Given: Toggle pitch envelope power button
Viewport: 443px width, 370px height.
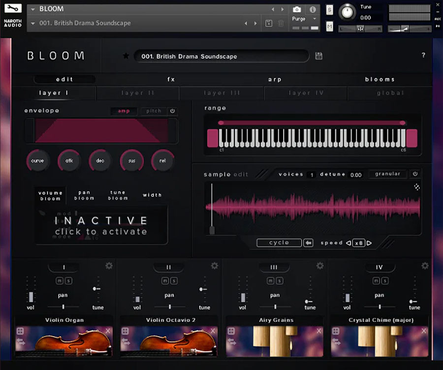Looking at the screenshot, I should [172, 111].
